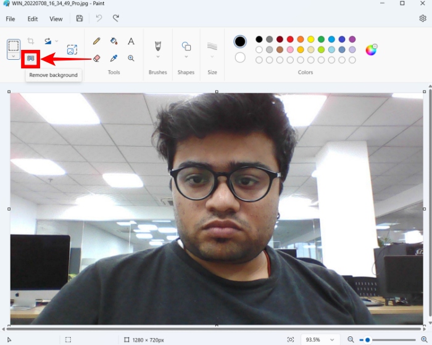The image size is (432, 345).
Task: Open the Edit menu
Action: click(x=33, y=18)
